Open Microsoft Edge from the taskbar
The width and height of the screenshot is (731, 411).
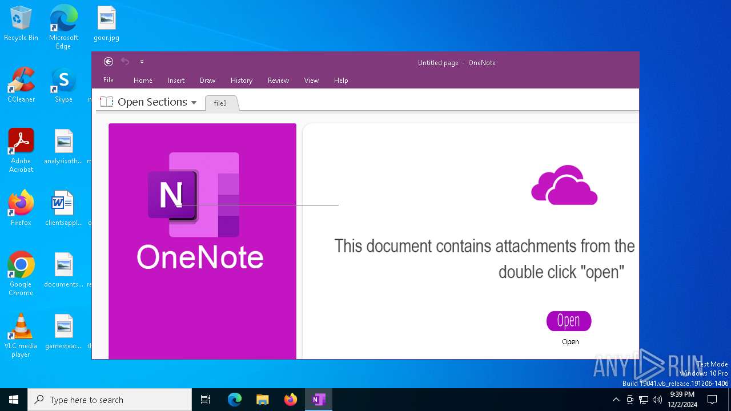pyautogui.click(x=235, y=400)
